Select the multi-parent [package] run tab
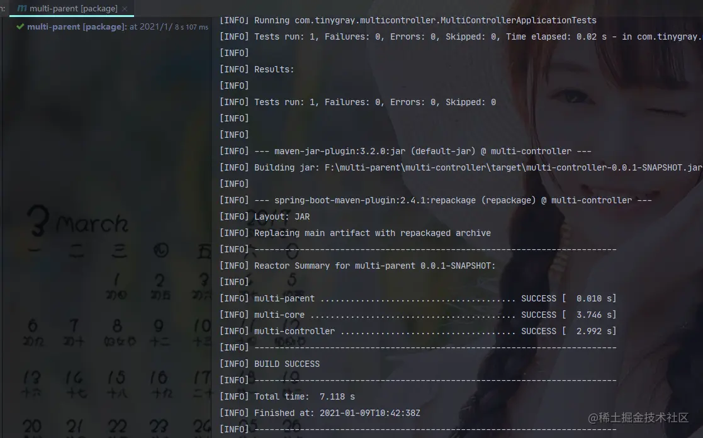Image resolution: width=703 pixels, height=438 pixels. click(72, 9)
